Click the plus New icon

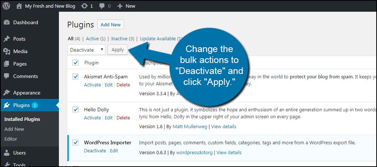point(120,6)
